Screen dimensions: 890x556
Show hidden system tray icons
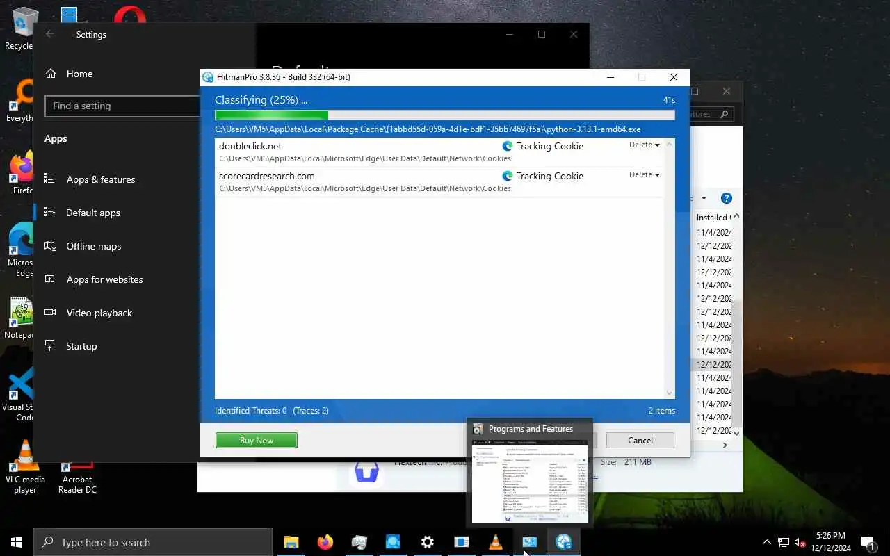(x=767, y=542)
